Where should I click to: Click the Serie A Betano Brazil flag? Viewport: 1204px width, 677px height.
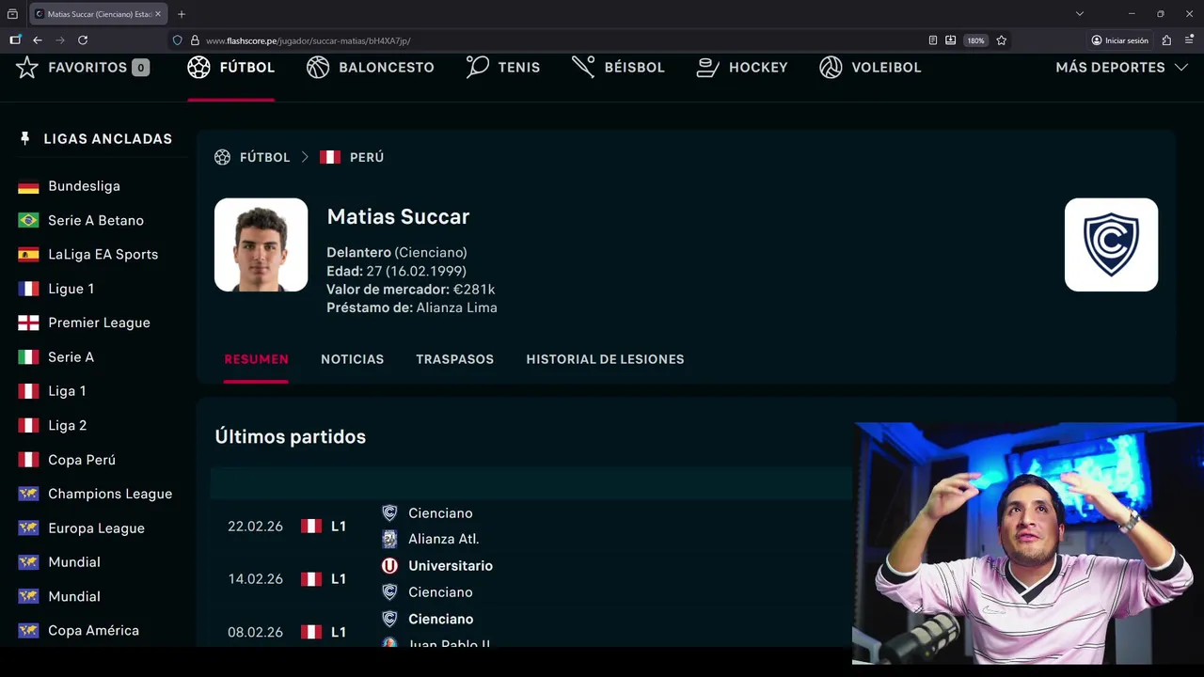29,220
